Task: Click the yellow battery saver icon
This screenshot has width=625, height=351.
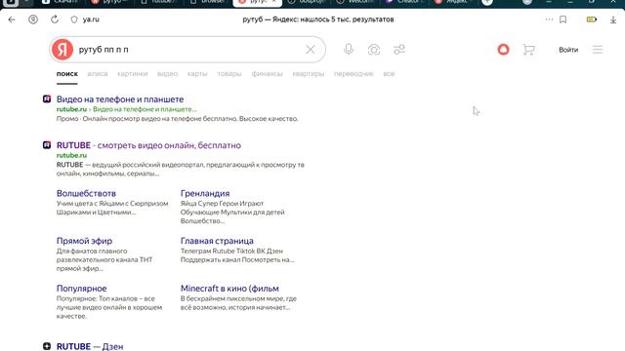Action: pos(592,19)
